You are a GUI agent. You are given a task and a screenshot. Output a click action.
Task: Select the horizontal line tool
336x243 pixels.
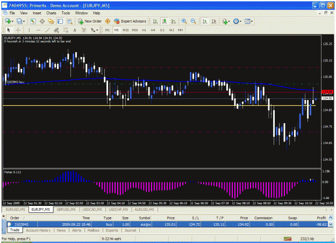pyautogui.click(x=38, y=30)
